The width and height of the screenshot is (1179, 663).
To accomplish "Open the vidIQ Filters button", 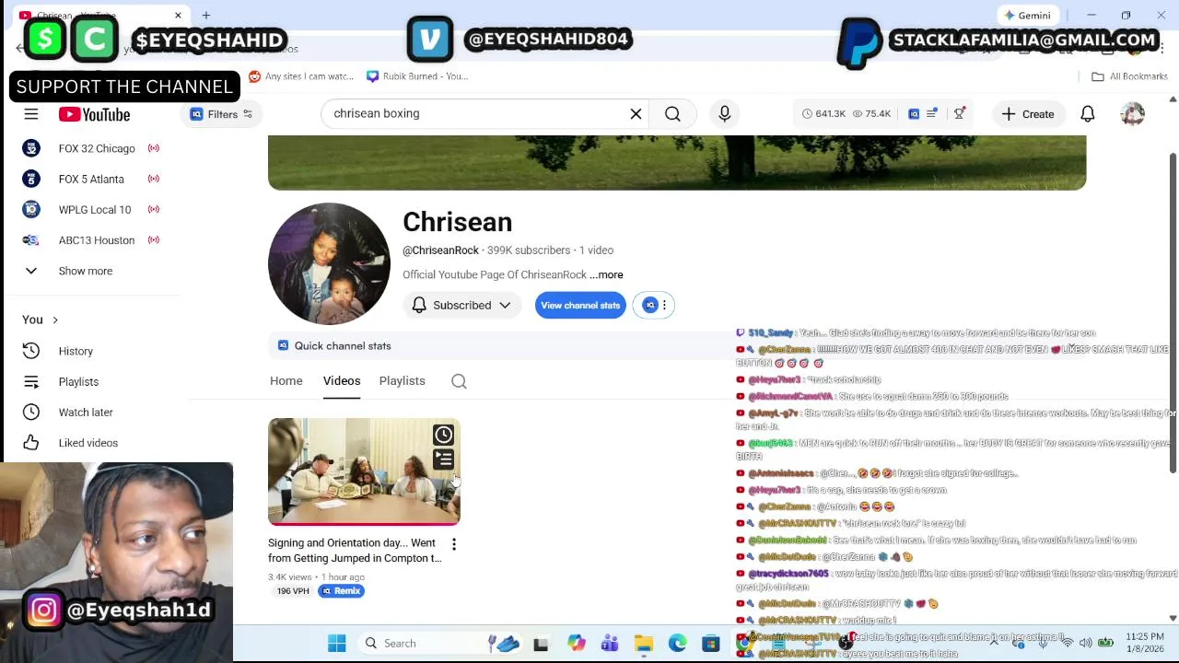I will 221,114.
